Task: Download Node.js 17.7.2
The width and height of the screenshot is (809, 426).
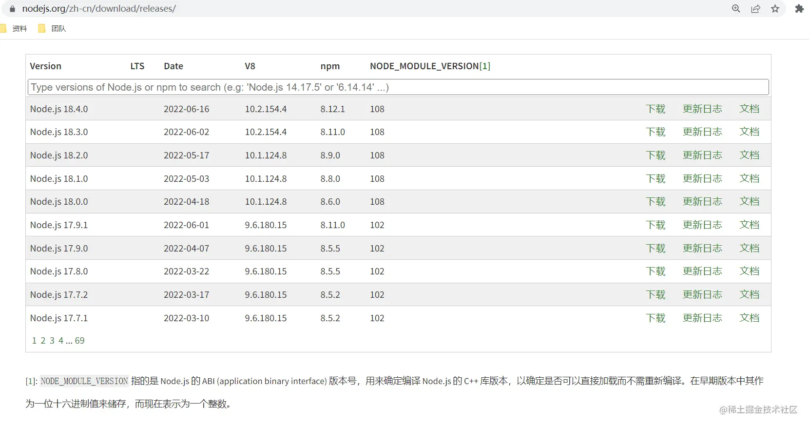Action: 655,295
